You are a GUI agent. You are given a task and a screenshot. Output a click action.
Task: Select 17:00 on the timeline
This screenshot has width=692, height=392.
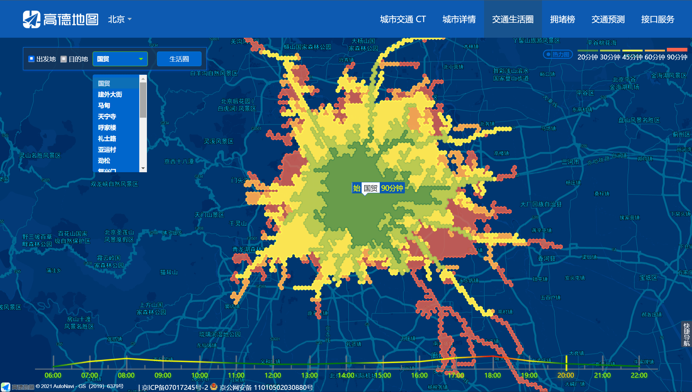point(456,375)
